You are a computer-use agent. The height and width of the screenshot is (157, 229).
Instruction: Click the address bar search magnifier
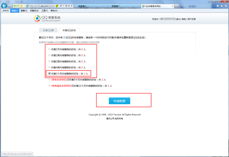point(61,6)
